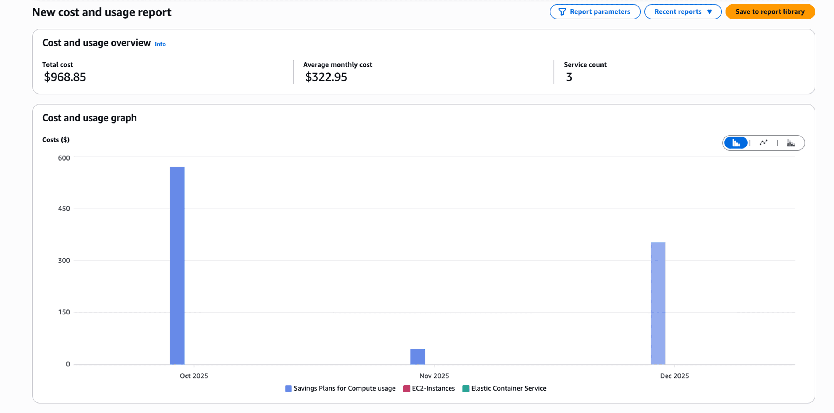The image size is (834, 413).
Task: Select the Nov 2025 cost bar
Action: click(x=417, y=356)
